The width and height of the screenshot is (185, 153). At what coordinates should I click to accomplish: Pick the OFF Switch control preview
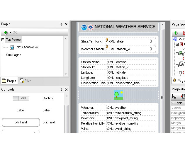21,98
